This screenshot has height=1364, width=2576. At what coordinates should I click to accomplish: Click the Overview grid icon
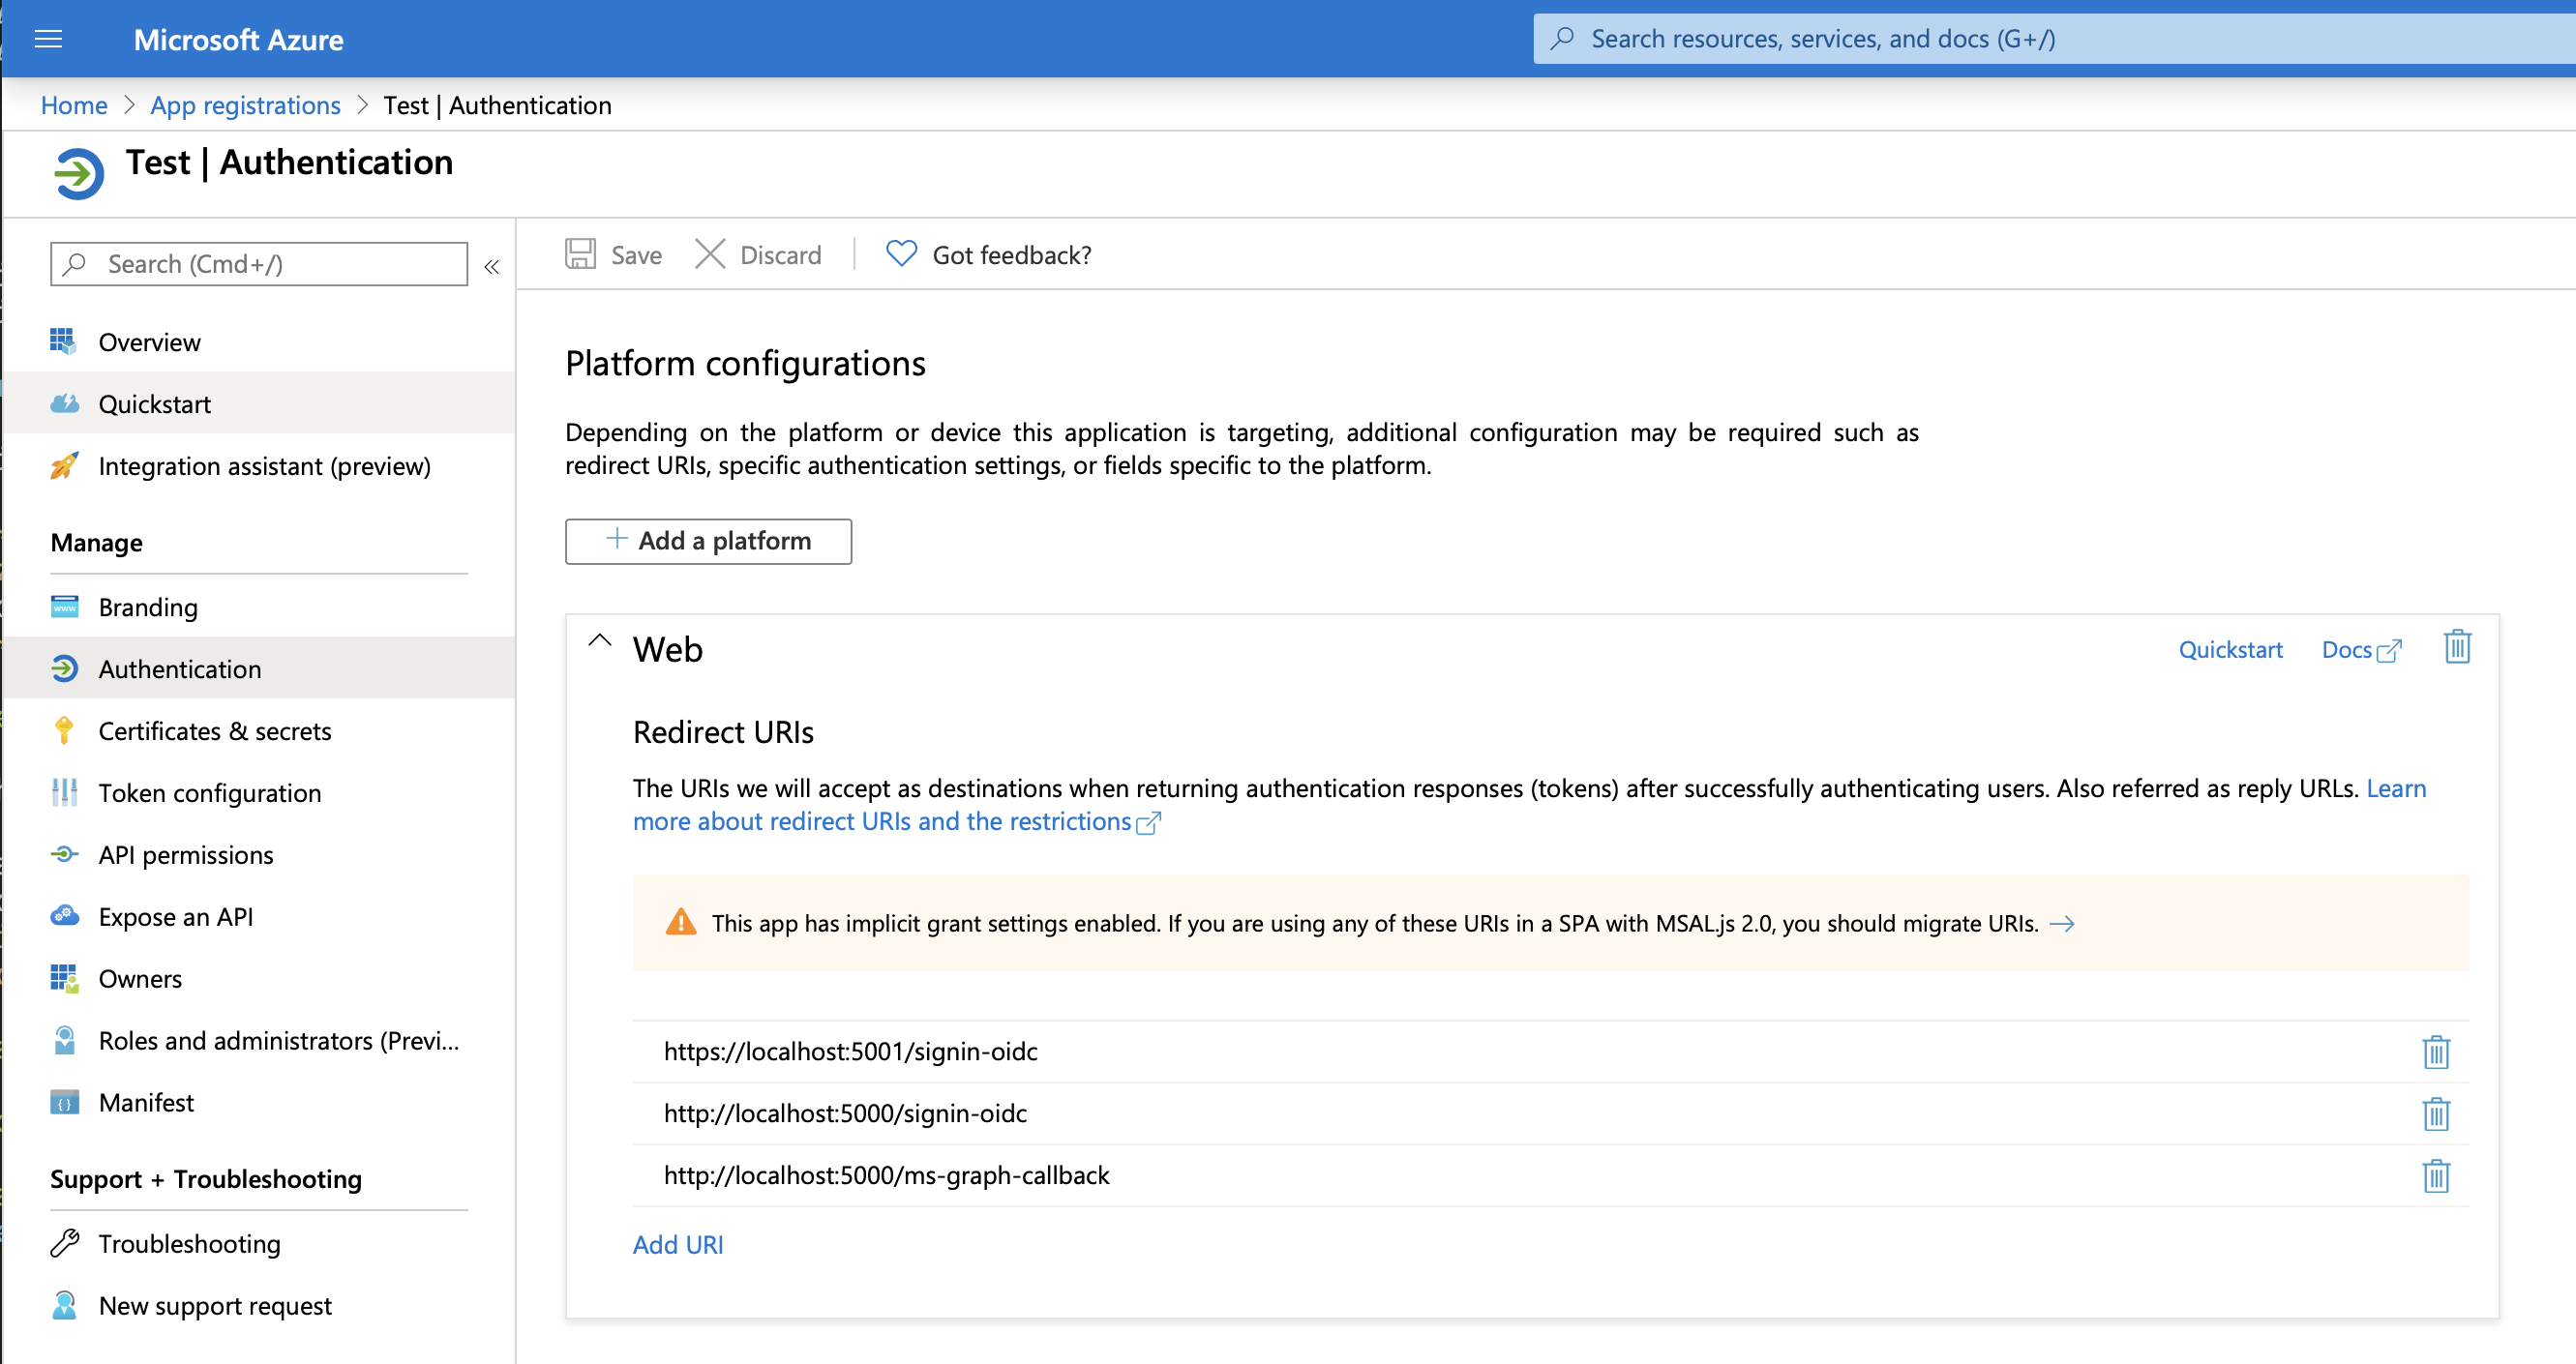64,342
